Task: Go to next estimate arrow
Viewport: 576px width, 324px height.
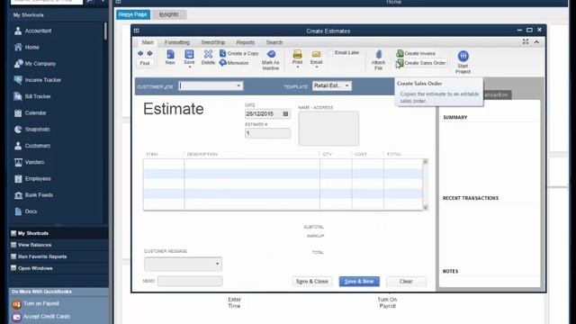Action: click(x=150, y=54)
